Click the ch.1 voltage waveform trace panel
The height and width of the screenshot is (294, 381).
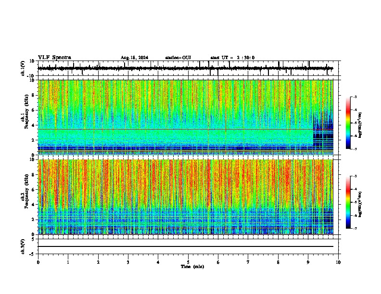pyautogui.click(x=189, y=68)
